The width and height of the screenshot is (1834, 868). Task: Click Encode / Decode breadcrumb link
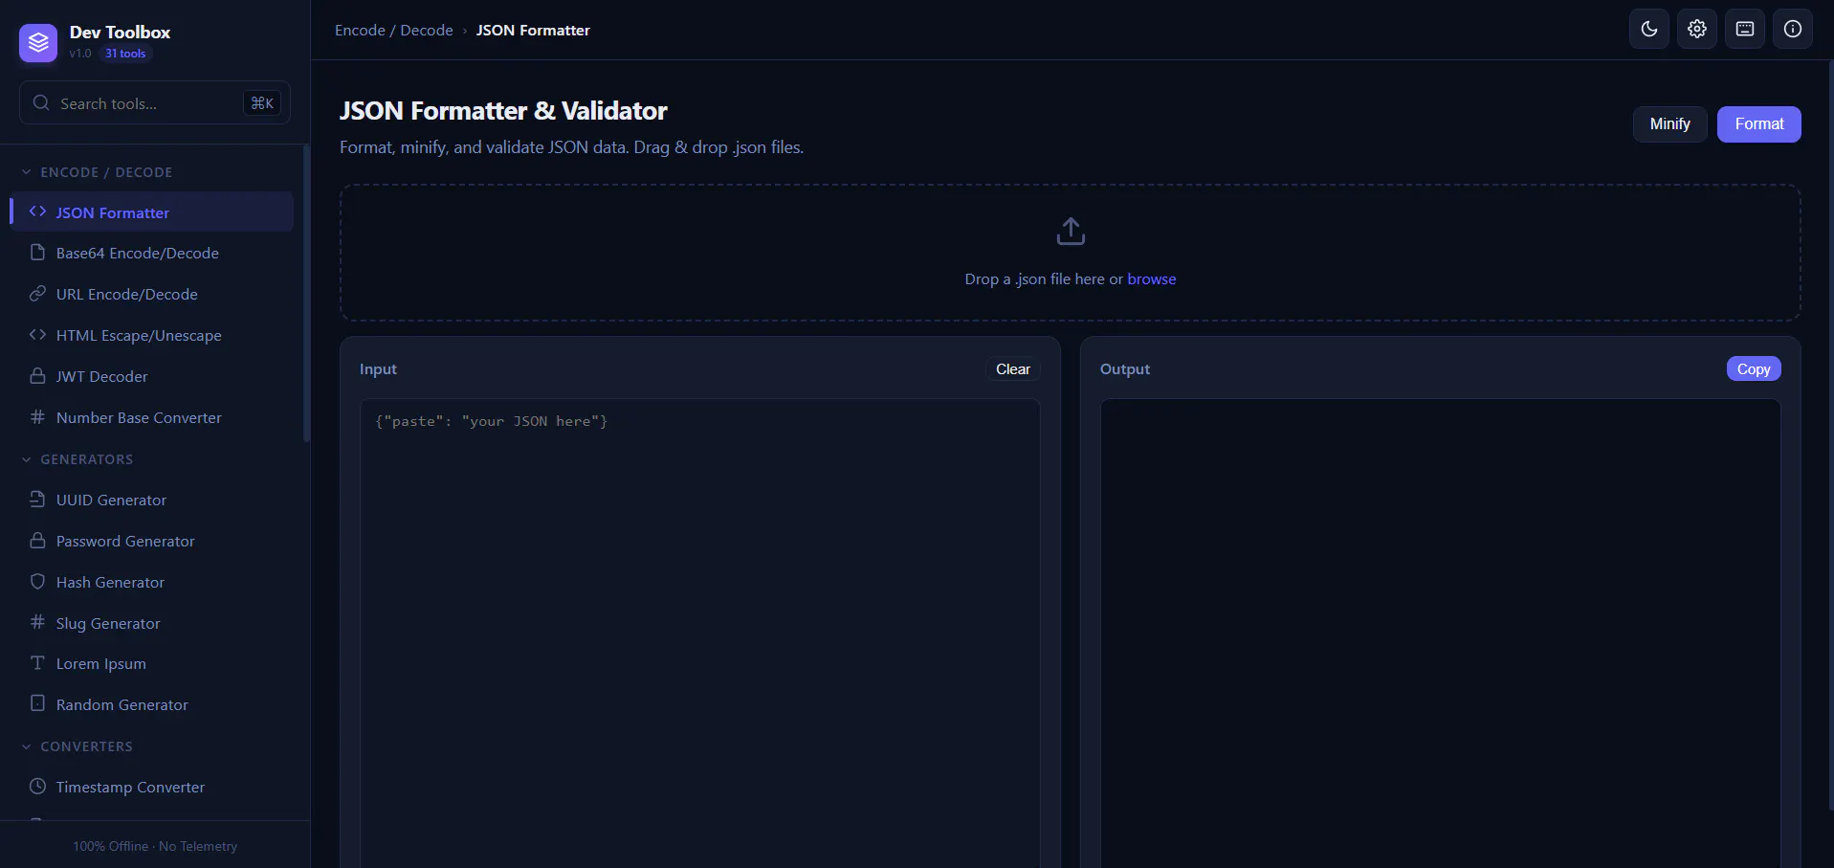click(393, 30)
